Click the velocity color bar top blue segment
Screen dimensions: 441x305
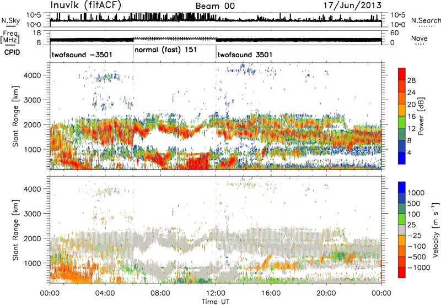click(402, 187)
